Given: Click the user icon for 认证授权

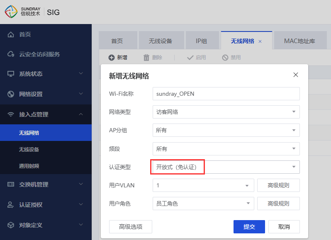Looking at the screenshot, I should pos(10,205).
